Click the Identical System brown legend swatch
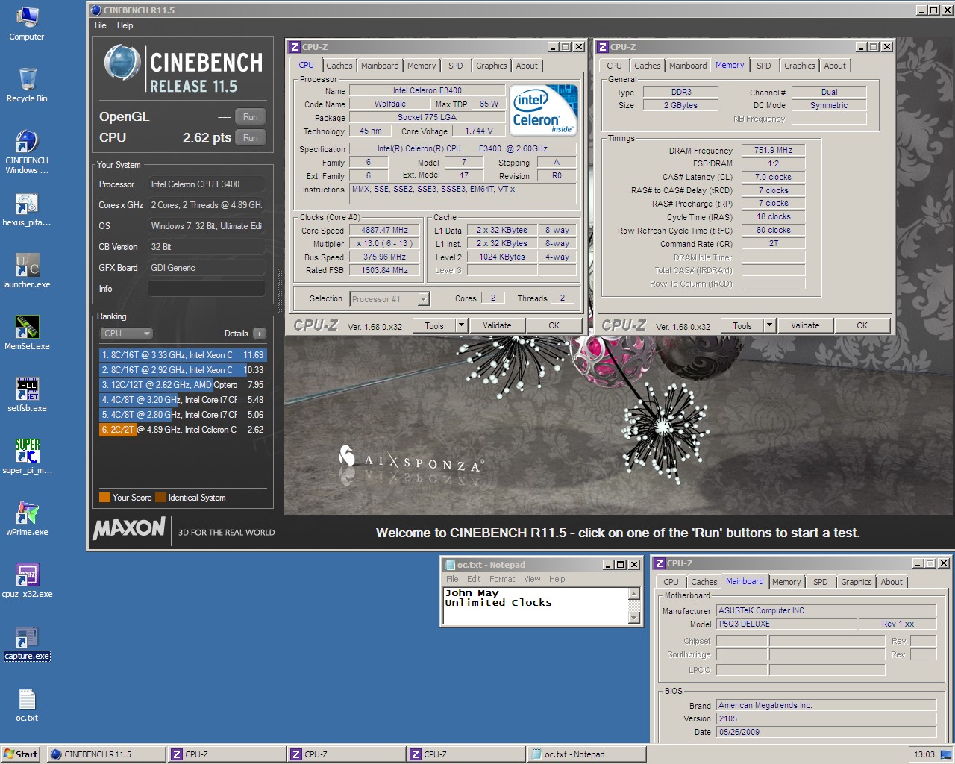Image resolution: width=955 pixels, height=764 pixels. (160, 498)
